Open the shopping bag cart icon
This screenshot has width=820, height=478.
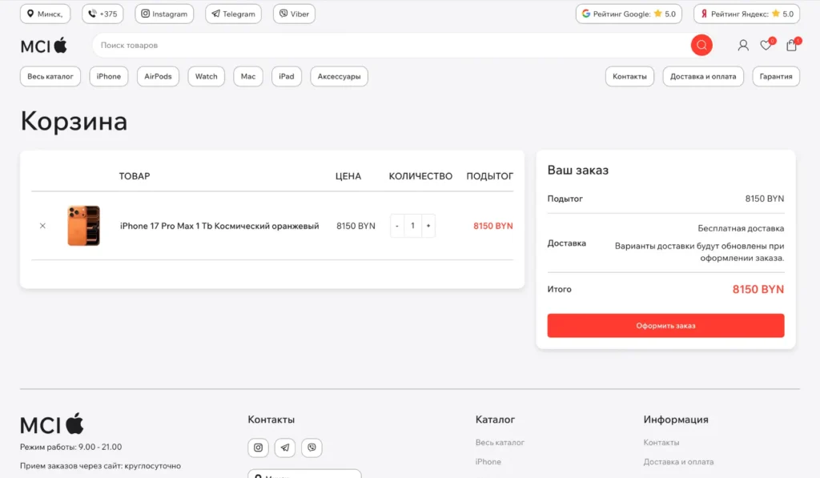(791, 46)
